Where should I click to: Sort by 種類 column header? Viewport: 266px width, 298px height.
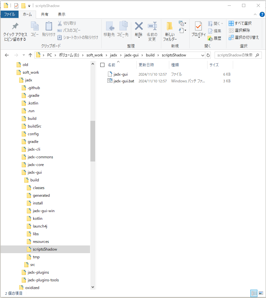[x=175, y=65]
